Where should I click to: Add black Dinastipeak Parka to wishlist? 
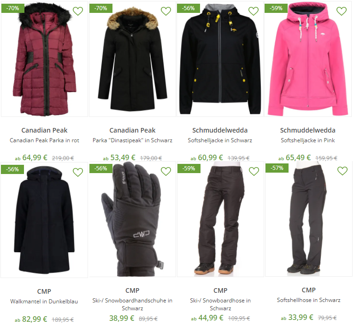(166, 11)
